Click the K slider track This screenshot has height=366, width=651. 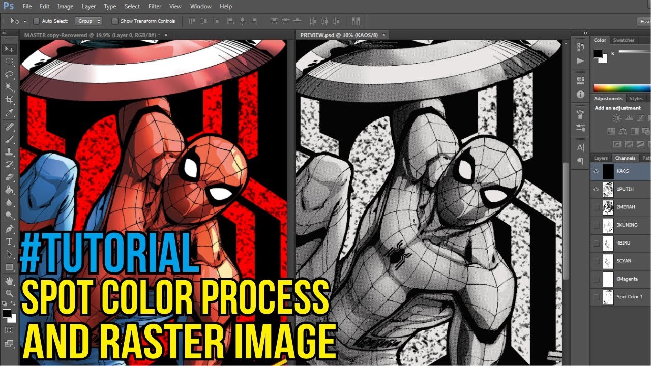(x=634, y=51)
